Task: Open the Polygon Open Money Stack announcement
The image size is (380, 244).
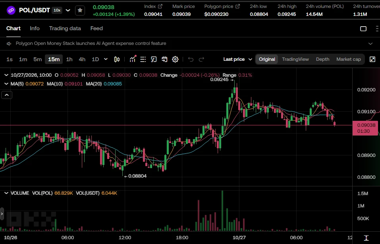Action: point(91,43)
